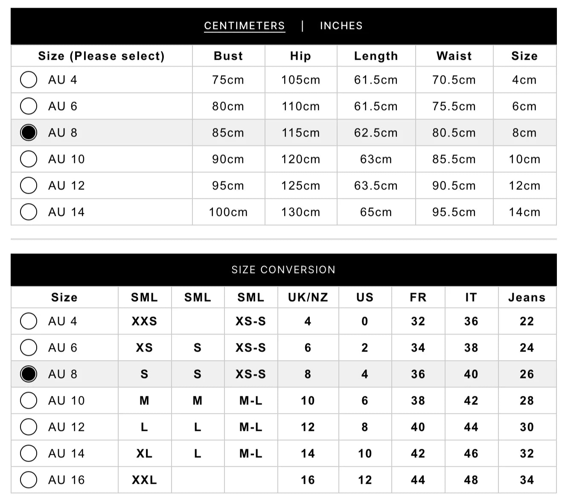Click the Bust column header
The height and width of the screenshot is (500, 565).
point(228,56)
